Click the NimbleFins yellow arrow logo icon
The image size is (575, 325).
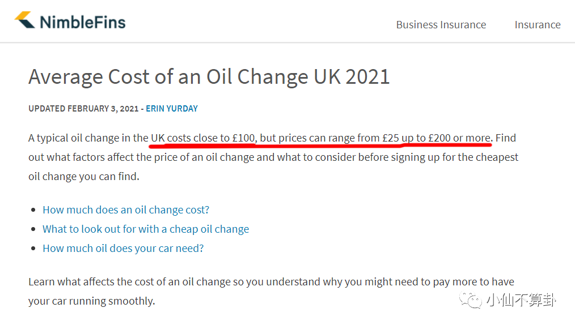[x=24, y=21]
